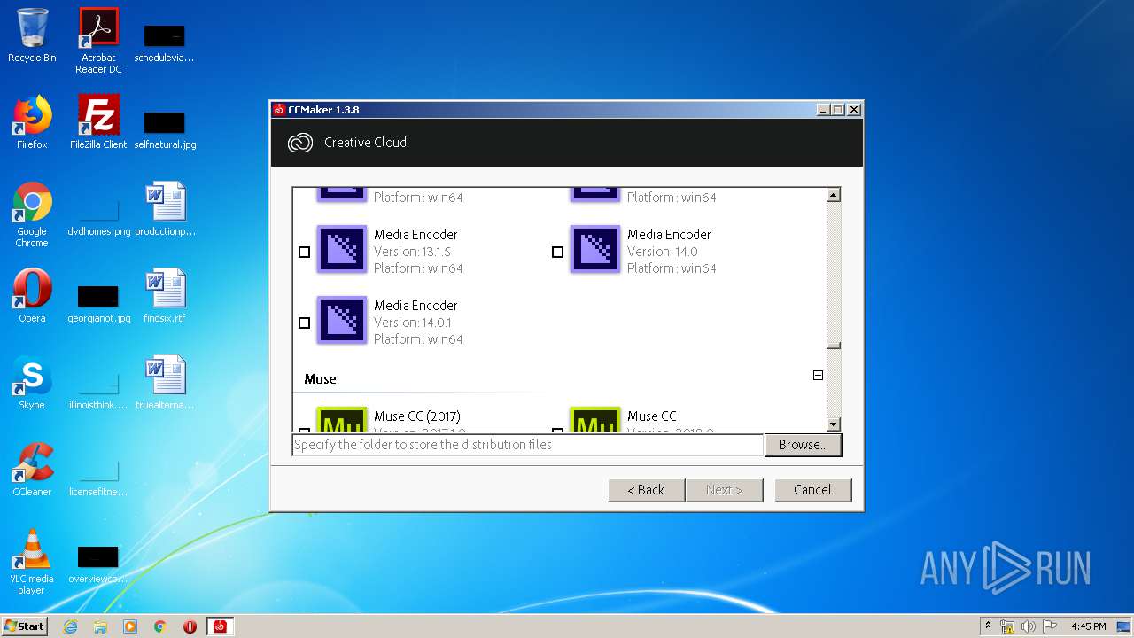
Task: Click the Media Encoder 14.0 icon
Action: pyautogui.click(x=595, y=249)
